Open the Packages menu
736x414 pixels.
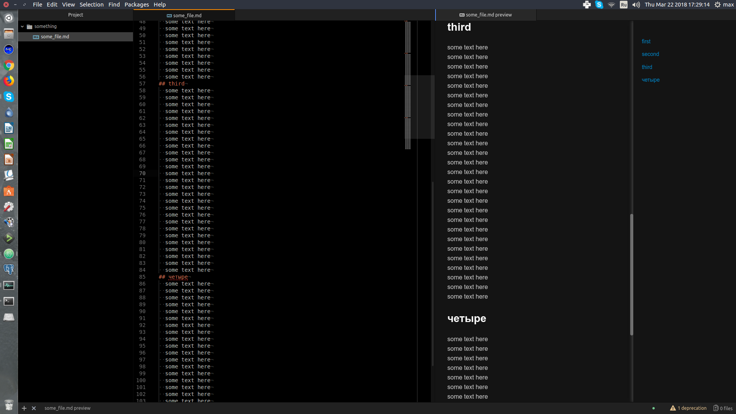[136, 5]
